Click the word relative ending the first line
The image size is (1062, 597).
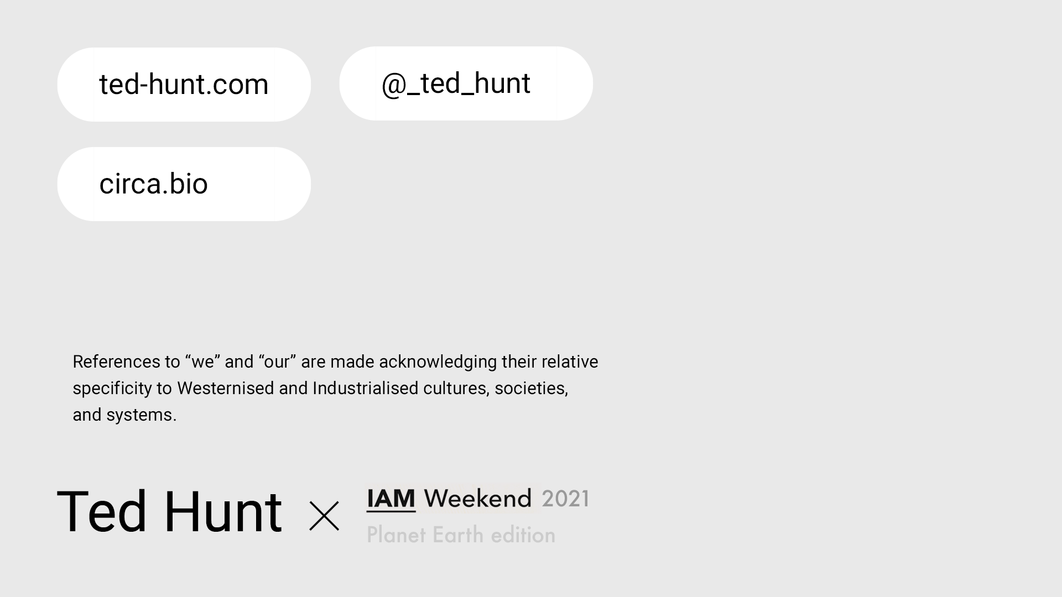tap(569, 362)
